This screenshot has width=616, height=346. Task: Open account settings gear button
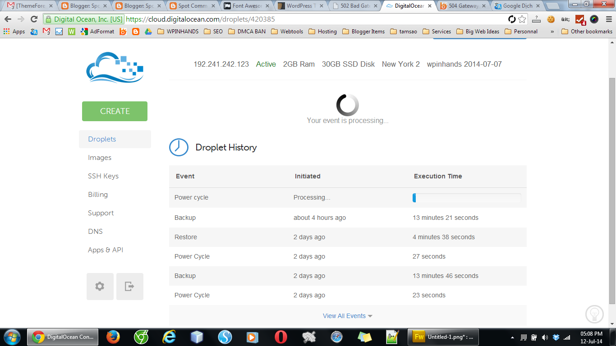(100, 287)
